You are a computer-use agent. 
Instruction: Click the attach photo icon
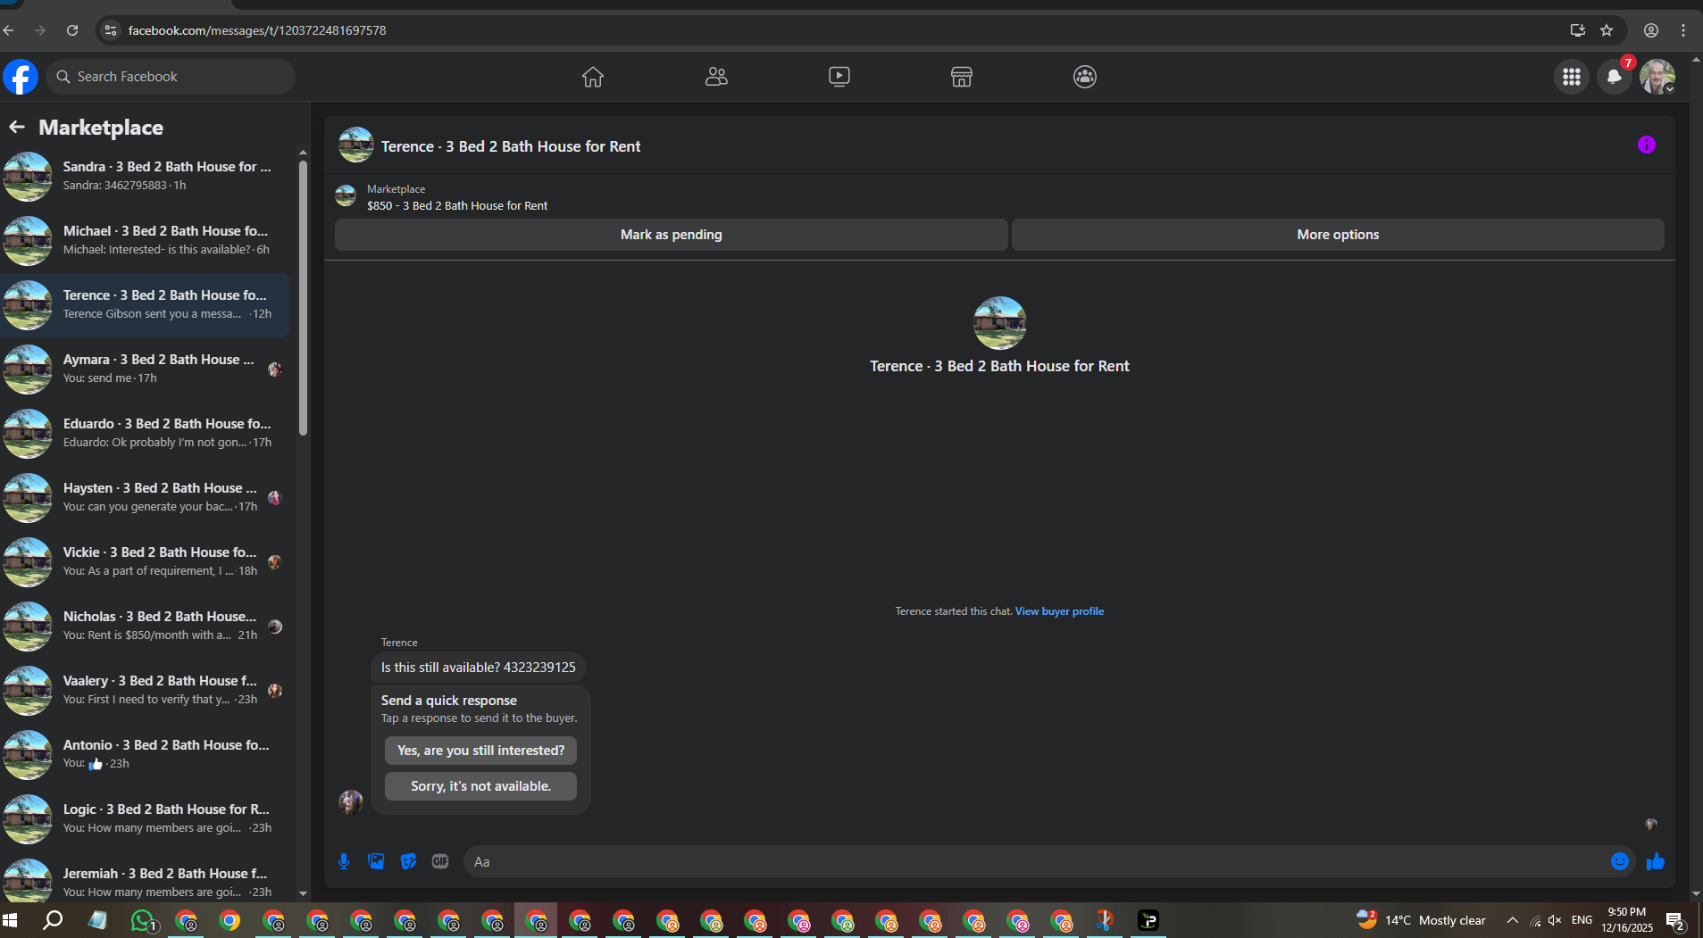(376, 861)
